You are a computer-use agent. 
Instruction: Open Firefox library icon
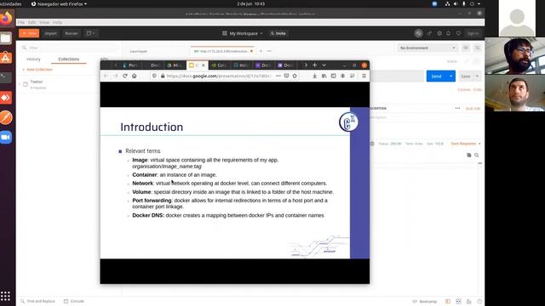[324, 76]
